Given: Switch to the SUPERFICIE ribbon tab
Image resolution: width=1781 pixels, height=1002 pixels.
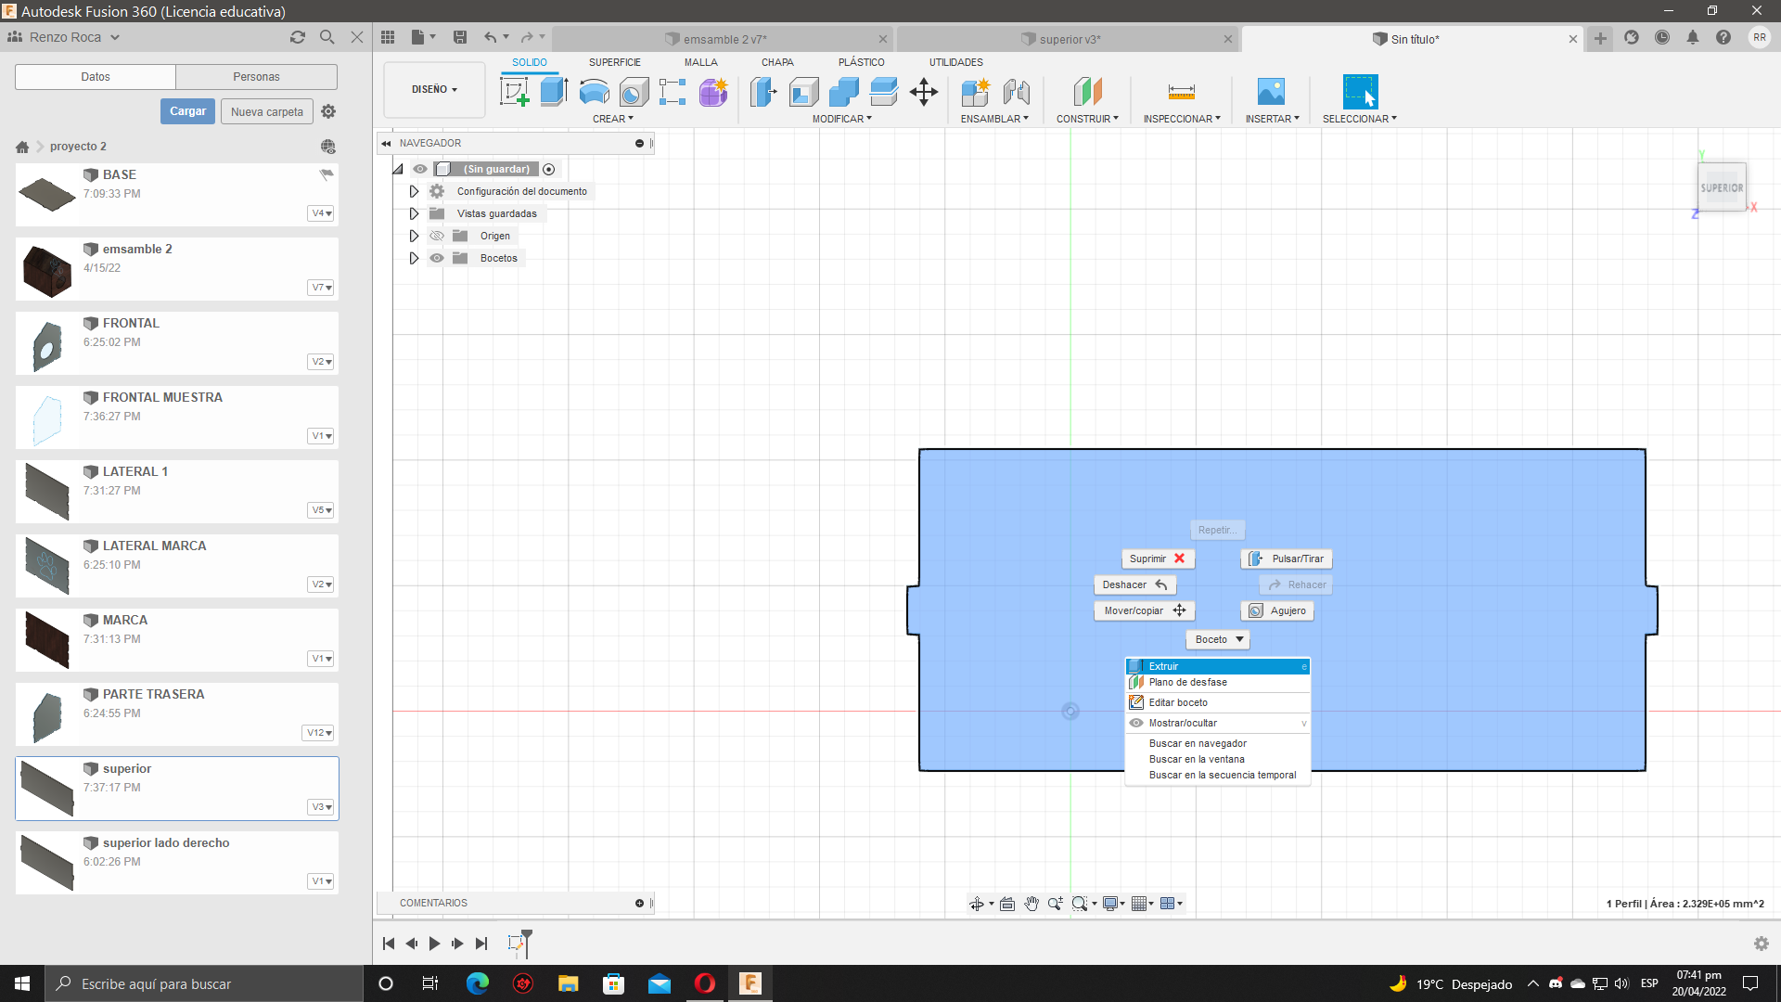Looking at the screenshot, I should point(614,62).
